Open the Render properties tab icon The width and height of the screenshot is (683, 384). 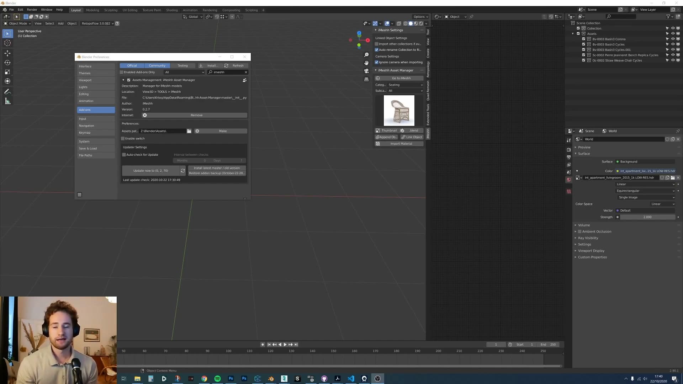coord(569,149)
